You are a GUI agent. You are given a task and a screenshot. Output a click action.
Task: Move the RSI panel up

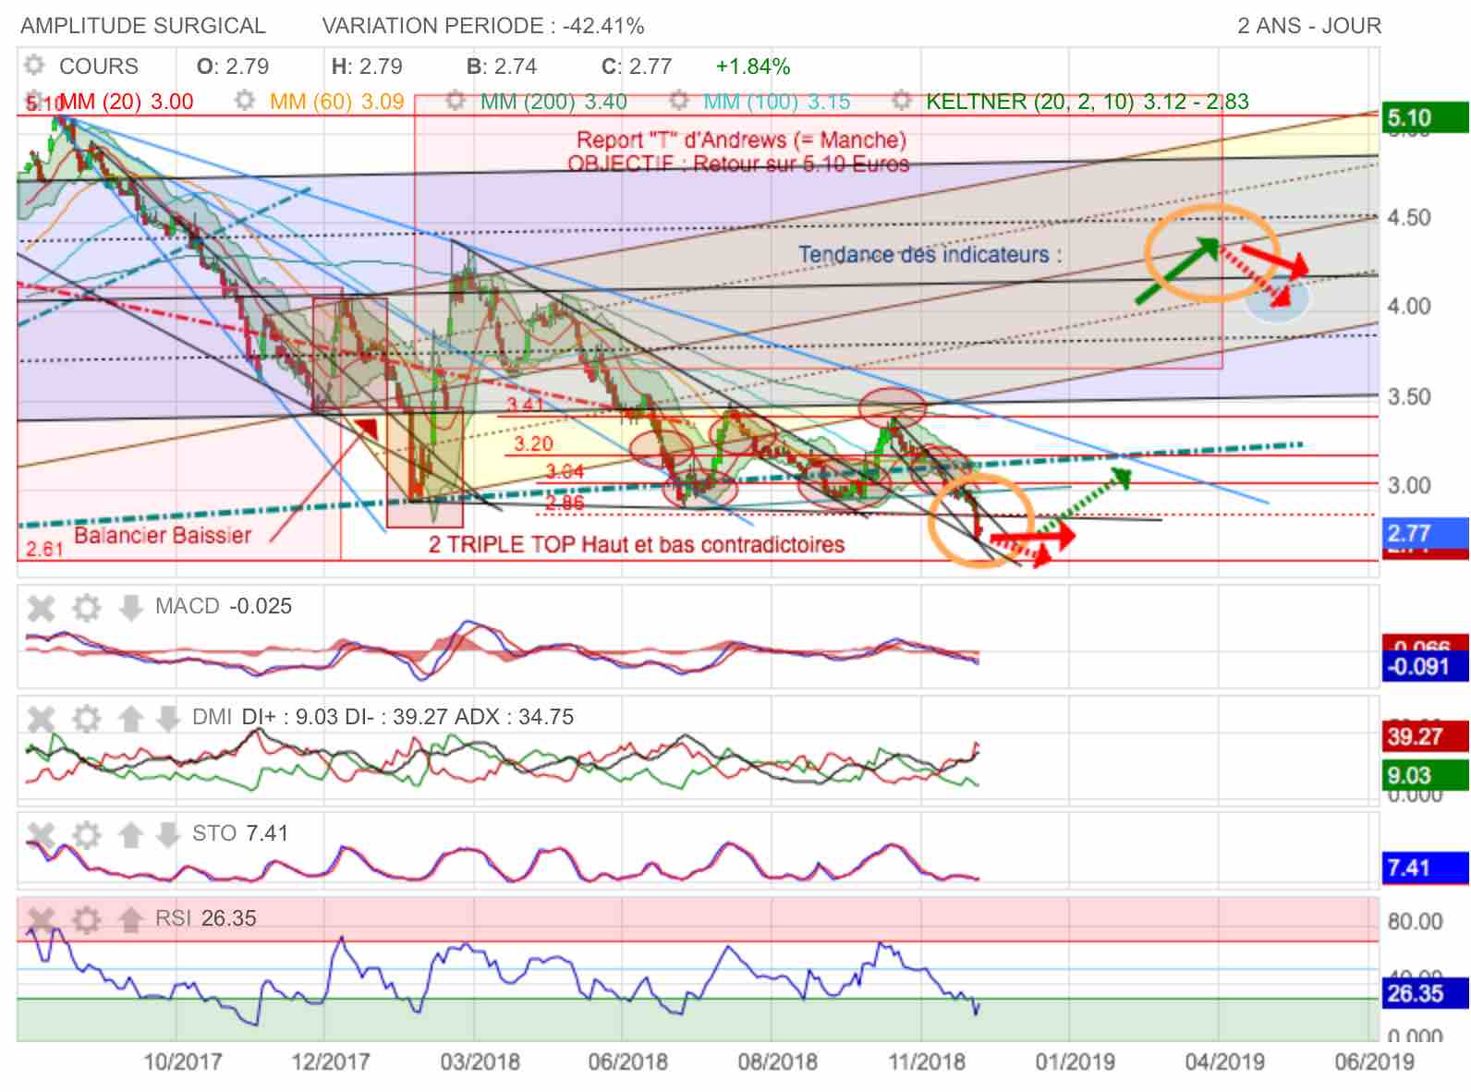pos(130,919)
